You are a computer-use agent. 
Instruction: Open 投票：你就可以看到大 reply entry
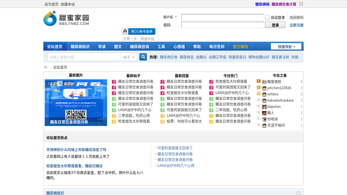(184, 121)
